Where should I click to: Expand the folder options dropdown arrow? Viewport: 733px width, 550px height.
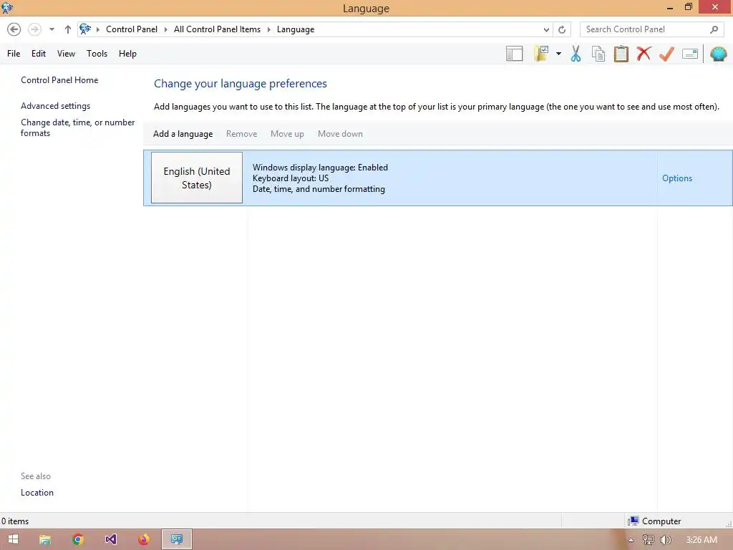click(558, 54)
